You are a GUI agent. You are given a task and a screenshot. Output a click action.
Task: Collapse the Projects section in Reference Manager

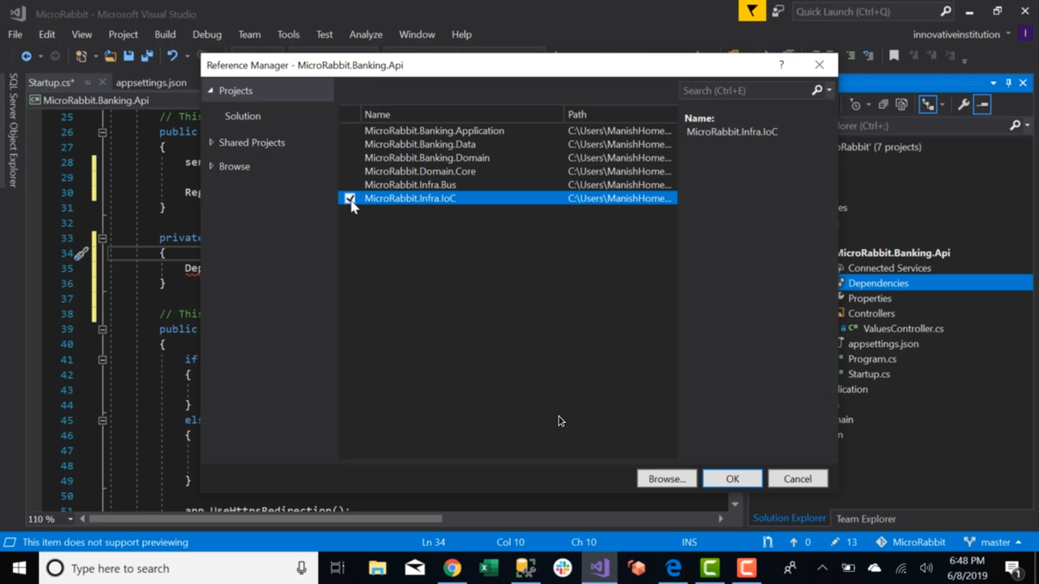point(210,90)
